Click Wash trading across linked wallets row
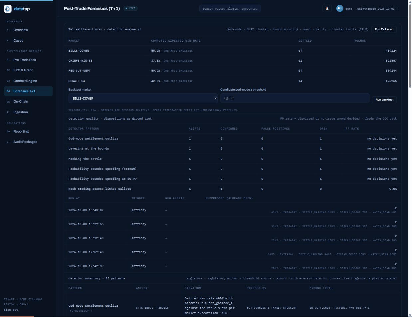Viewport: 412px width, 317px height. pyautogui.click(x=233, y=189)
